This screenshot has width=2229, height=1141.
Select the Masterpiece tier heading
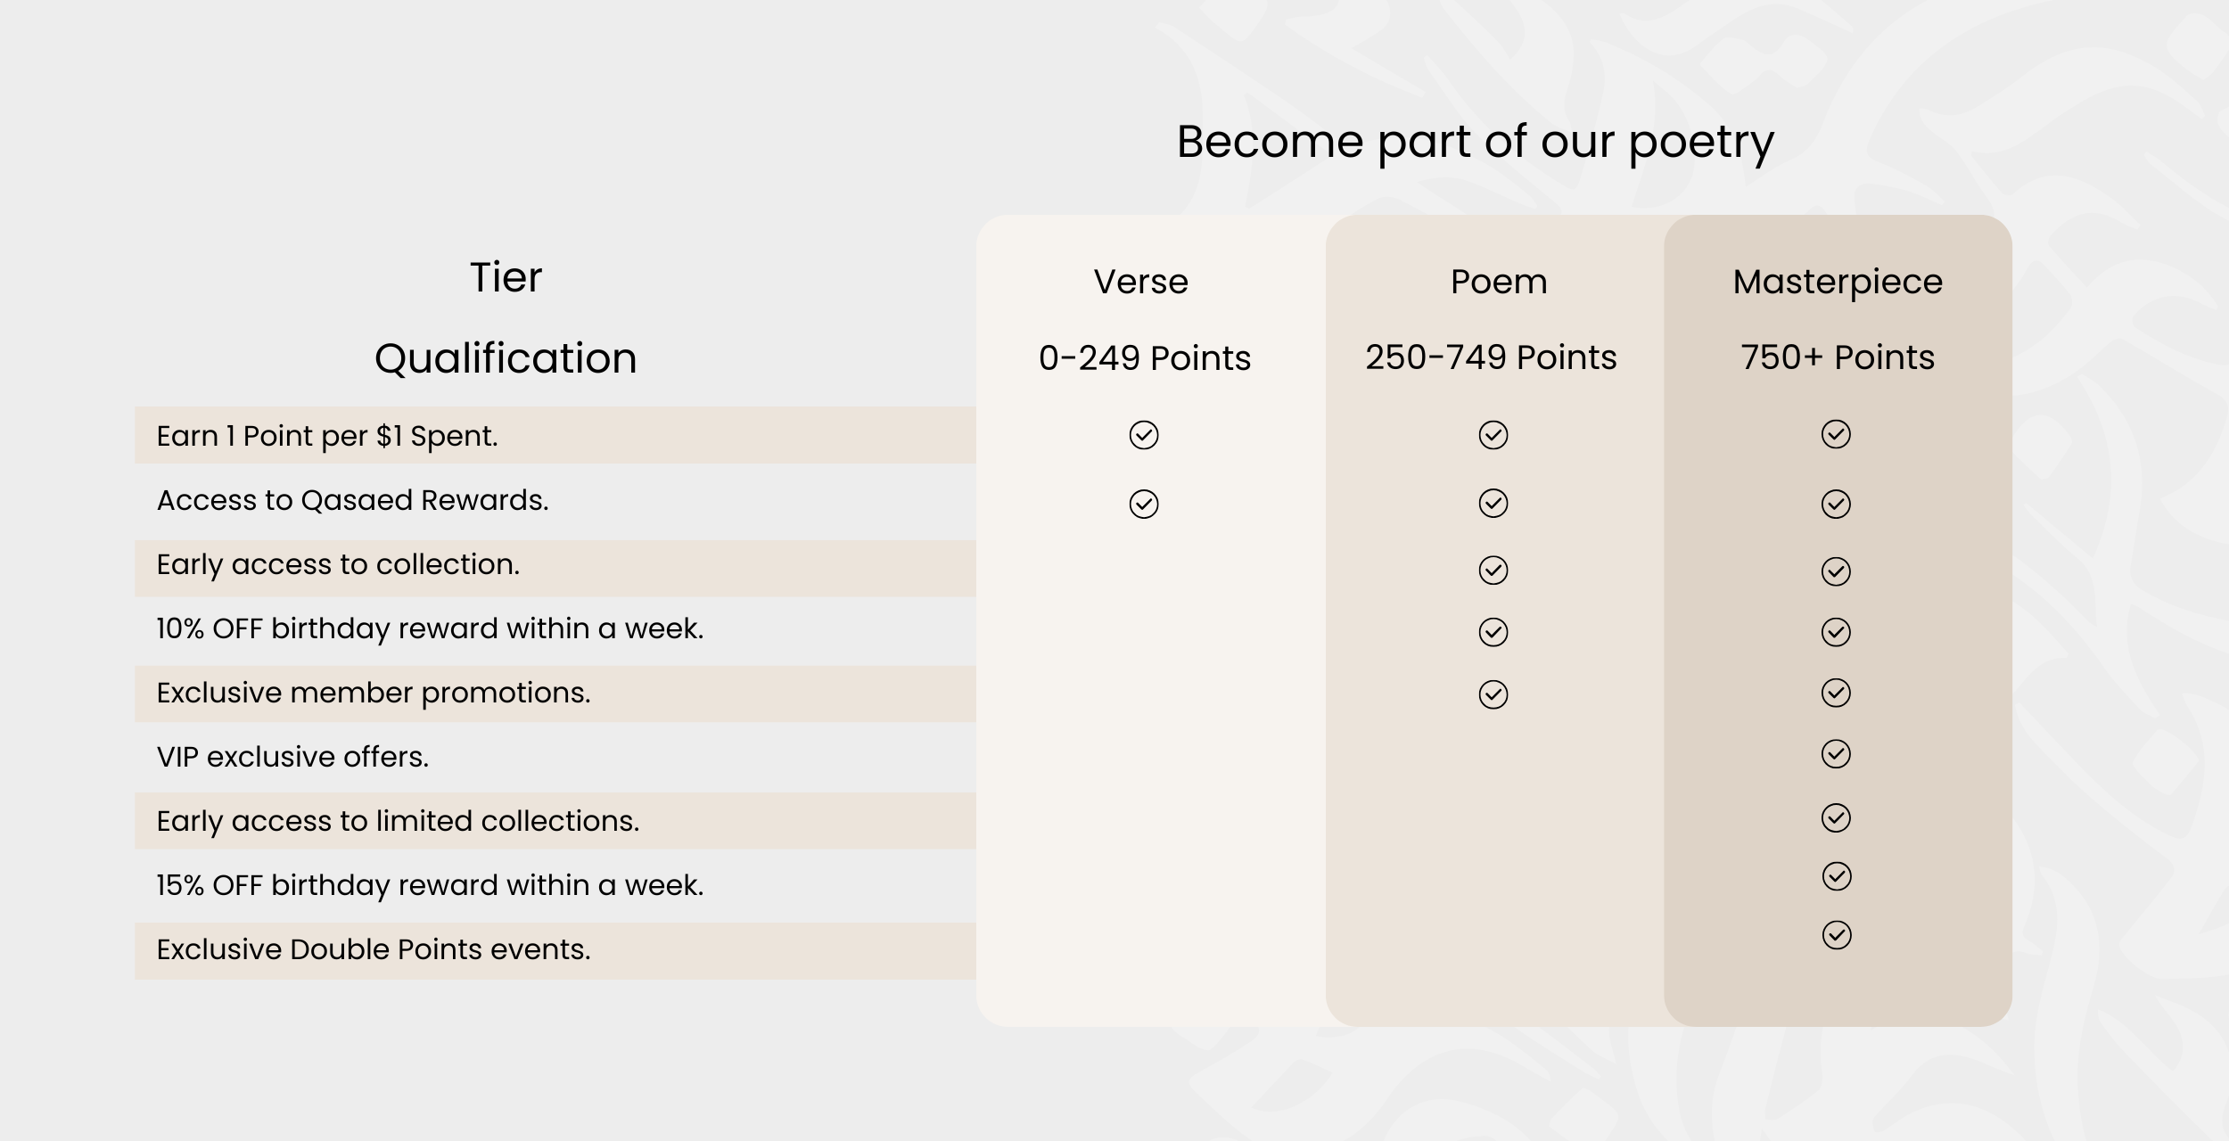1838,283
